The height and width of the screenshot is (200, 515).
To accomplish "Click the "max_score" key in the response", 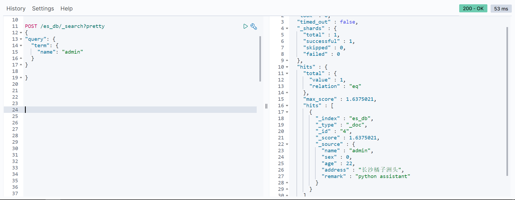I will (320, 99).
